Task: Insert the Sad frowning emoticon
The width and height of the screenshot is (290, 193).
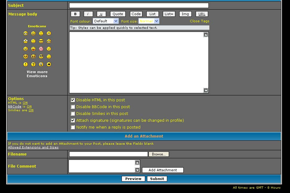Action: [41, 33]
